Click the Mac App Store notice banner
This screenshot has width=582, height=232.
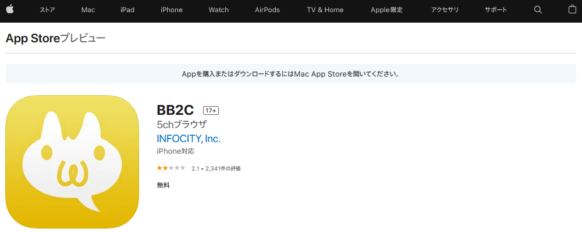pyautogui.click(x=291, y=74)
